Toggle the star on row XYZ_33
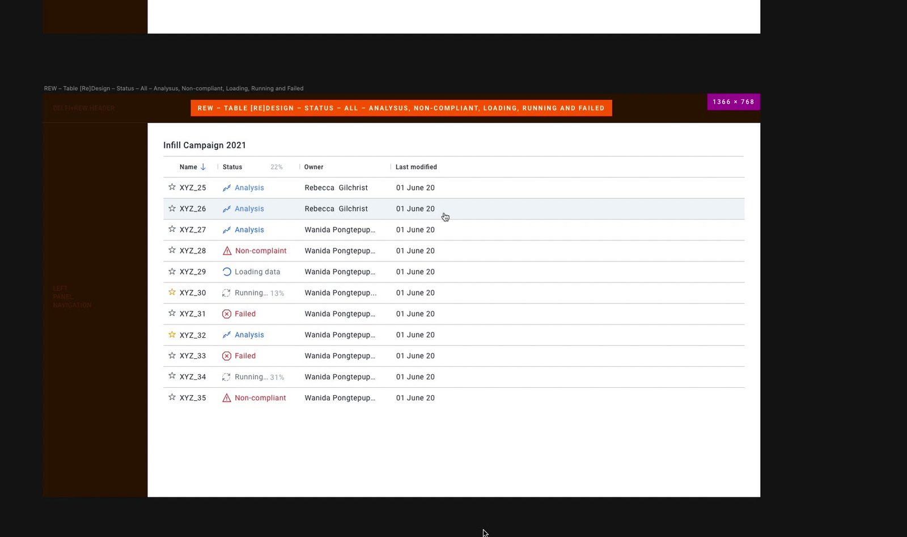This screenshot has width=907, height=537. pyautogui.click(x=172, y=356)
